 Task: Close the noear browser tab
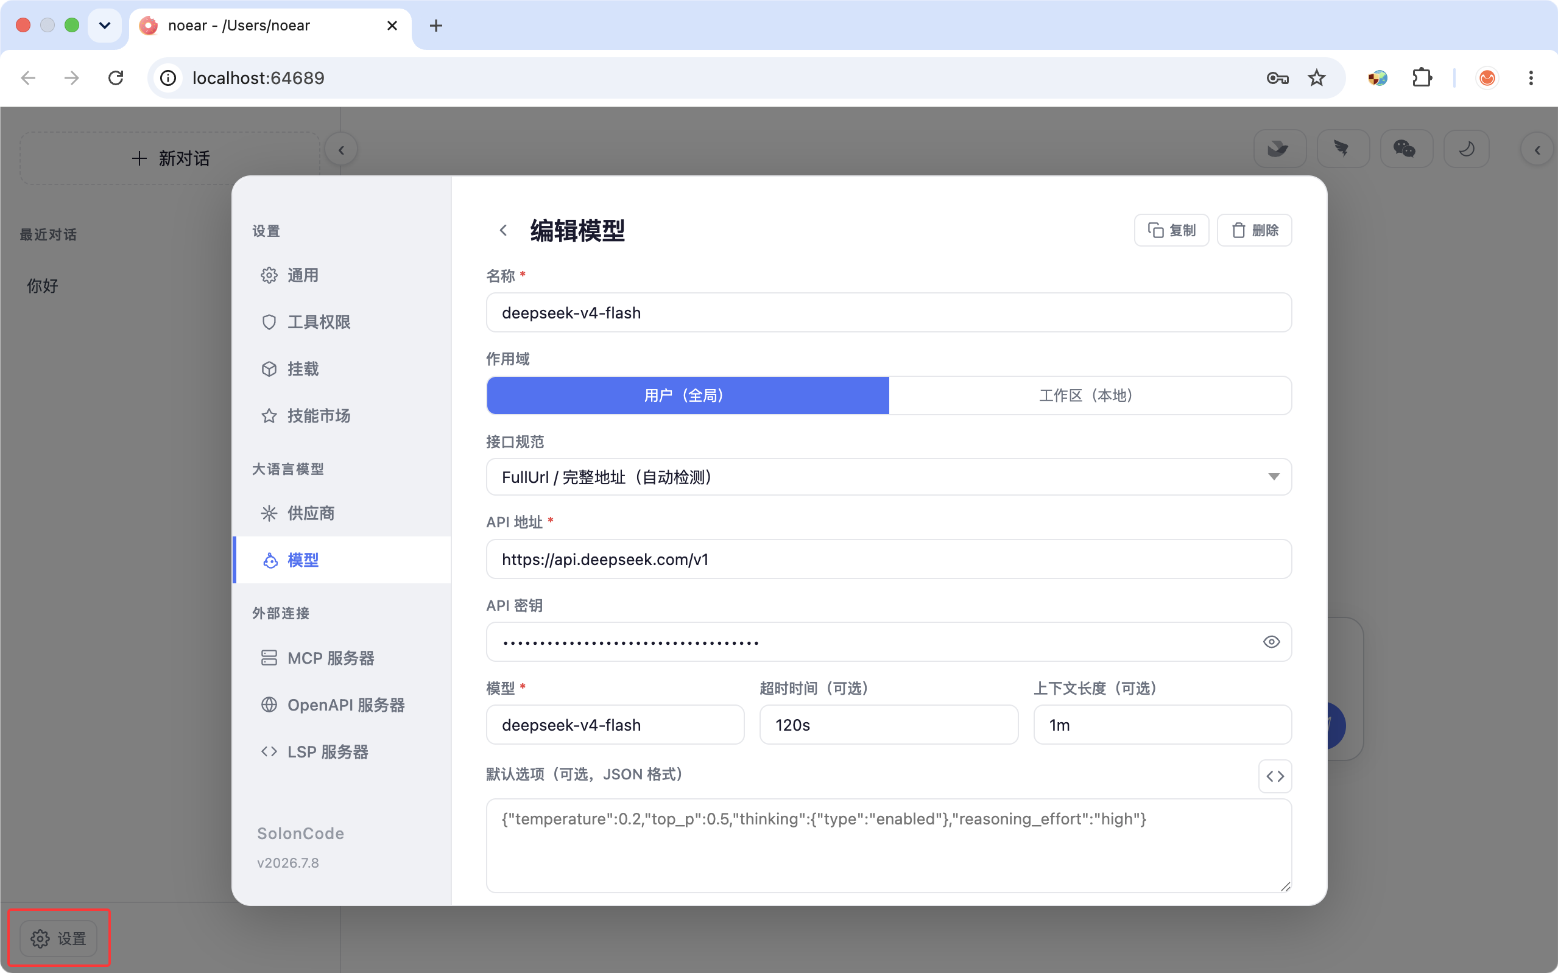coord(392,26)
